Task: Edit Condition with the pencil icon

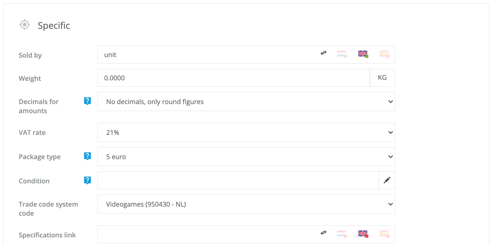Action: 387,180
